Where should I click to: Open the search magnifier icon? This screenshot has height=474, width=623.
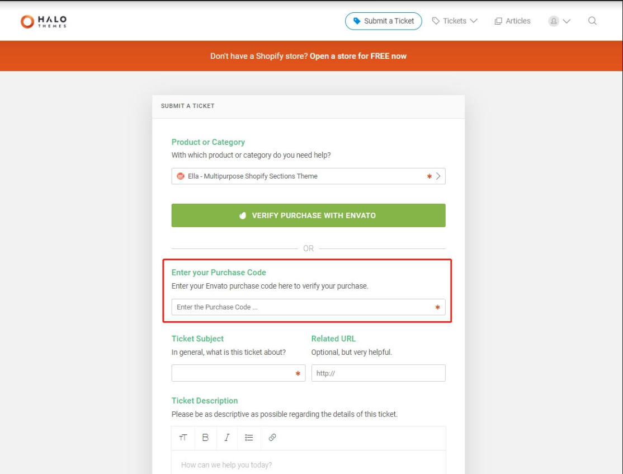click(592, 21)
